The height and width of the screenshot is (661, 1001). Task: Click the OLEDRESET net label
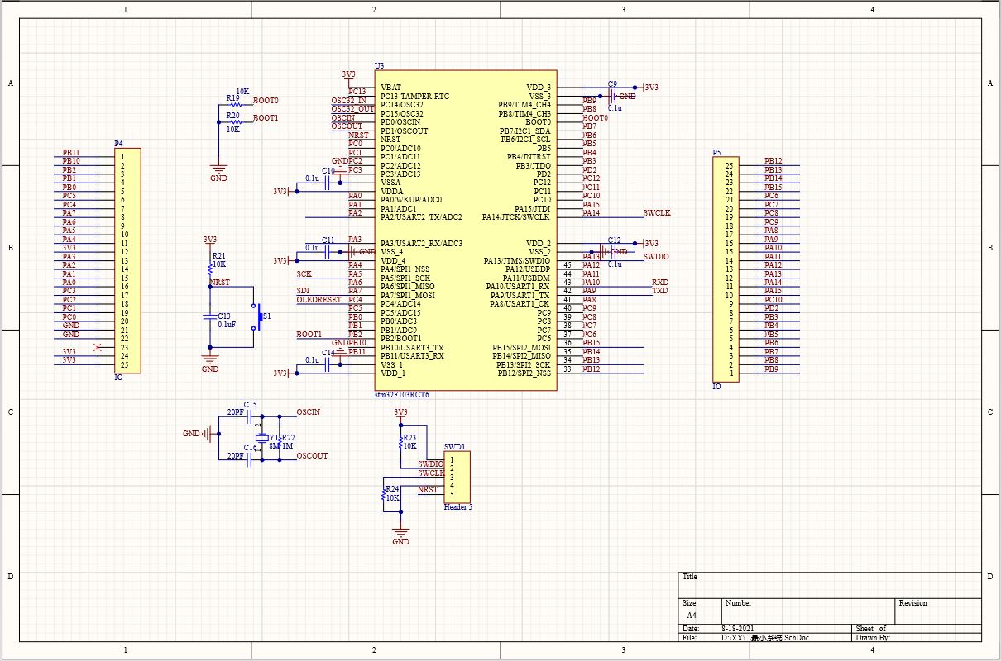click(x=318, y=300)
